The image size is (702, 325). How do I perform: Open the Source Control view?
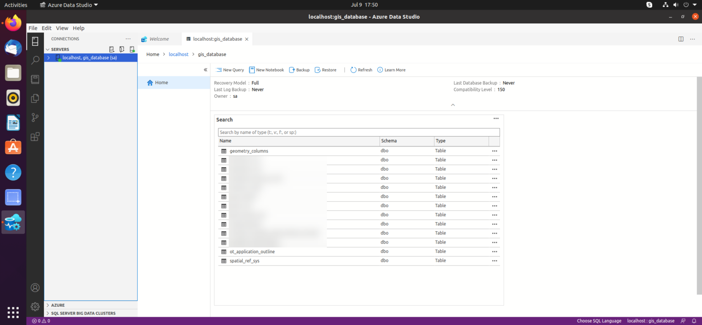coord(35,117)
